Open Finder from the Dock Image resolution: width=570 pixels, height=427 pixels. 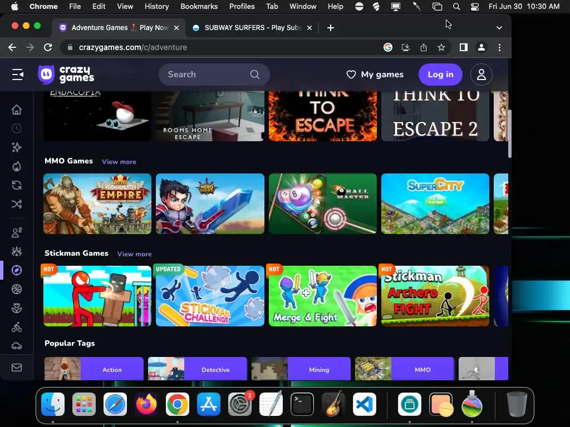pos(53,404)
